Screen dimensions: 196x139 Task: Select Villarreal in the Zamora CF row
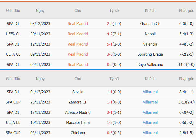tap(150, 102)
